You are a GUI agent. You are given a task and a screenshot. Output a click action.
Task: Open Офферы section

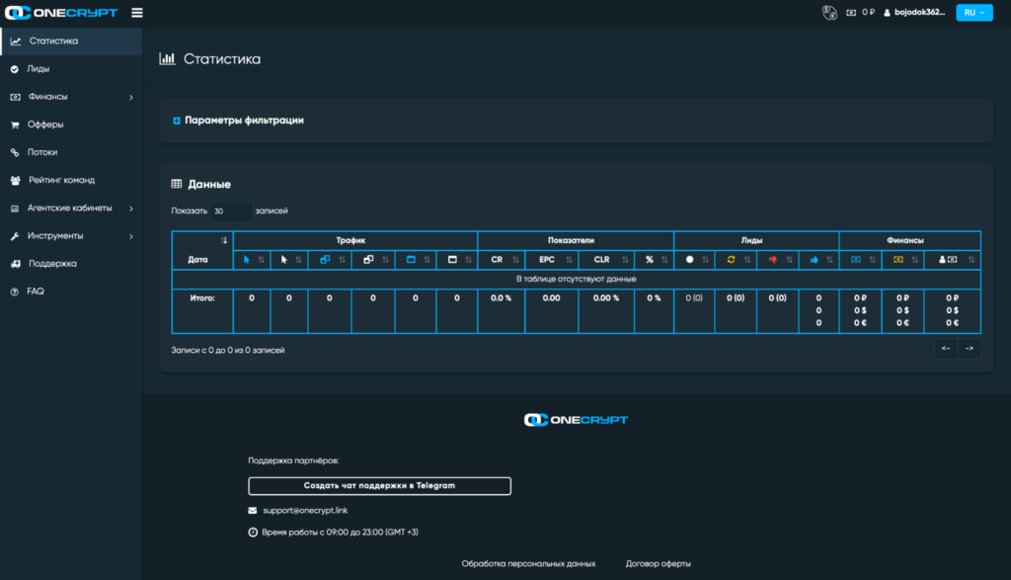pyautogui.click(x=71, y=124)
